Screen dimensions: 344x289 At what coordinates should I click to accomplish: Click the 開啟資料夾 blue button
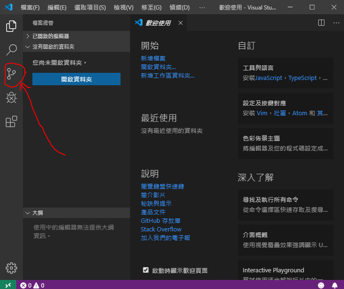(76, 79)
